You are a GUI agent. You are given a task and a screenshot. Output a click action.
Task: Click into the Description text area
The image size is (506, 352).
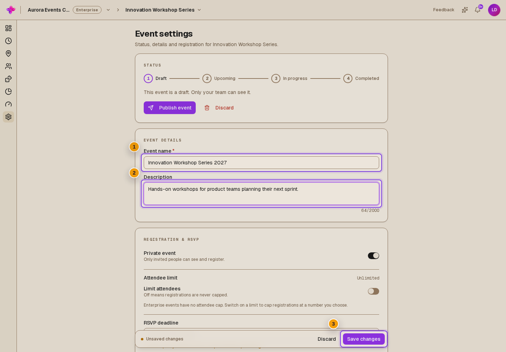[261, 194]
